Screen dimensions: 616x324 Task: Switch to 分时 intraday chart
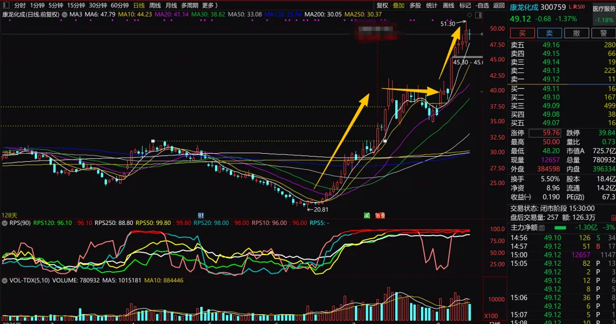tap(19, 6)
